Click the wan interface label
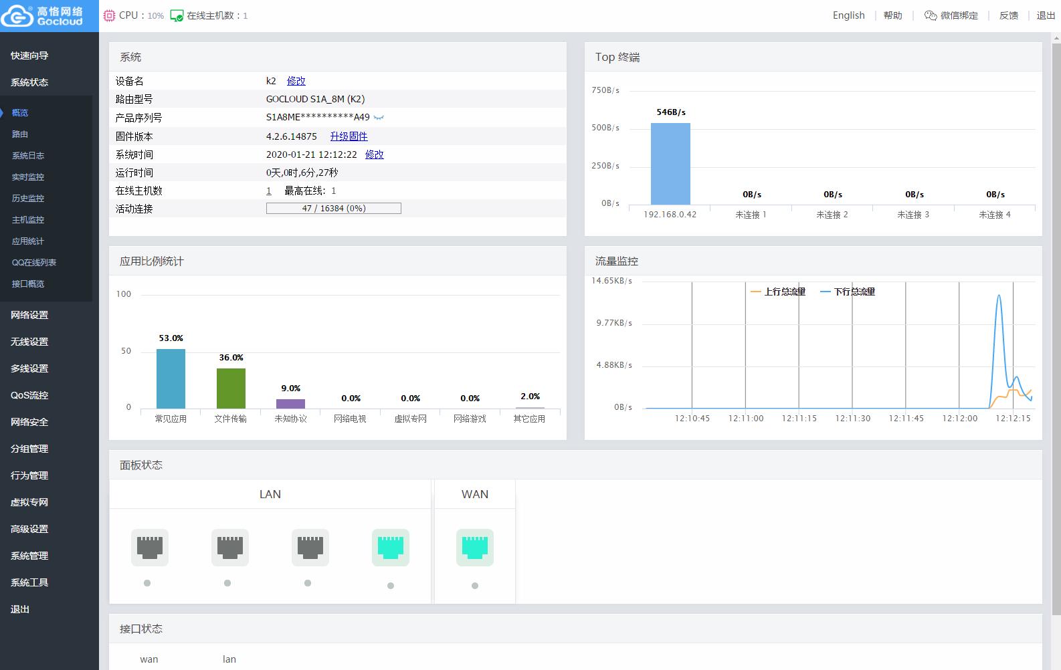Image resolution: width=1061 pixels, height=670 pixels. pyautogui.click(x=149, y=659)
